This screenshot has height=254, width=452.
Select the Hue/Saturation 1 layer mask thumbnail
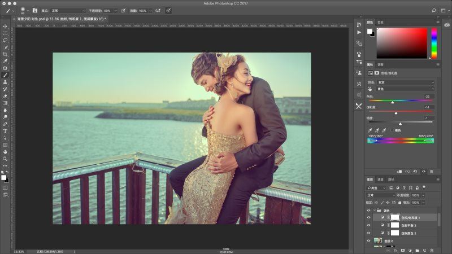point(395,217)
